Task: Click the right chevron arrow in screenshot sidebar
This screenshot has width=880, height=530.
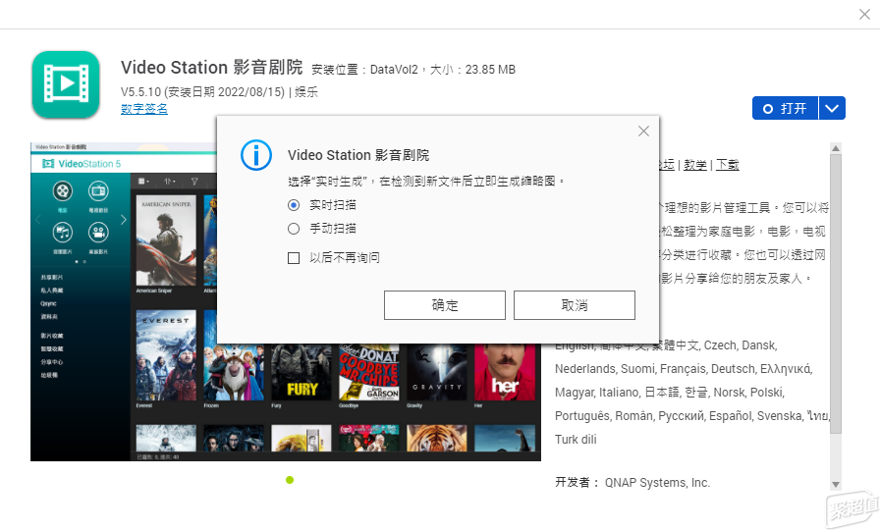Action: pyautogui.click(x=124, y=220)
